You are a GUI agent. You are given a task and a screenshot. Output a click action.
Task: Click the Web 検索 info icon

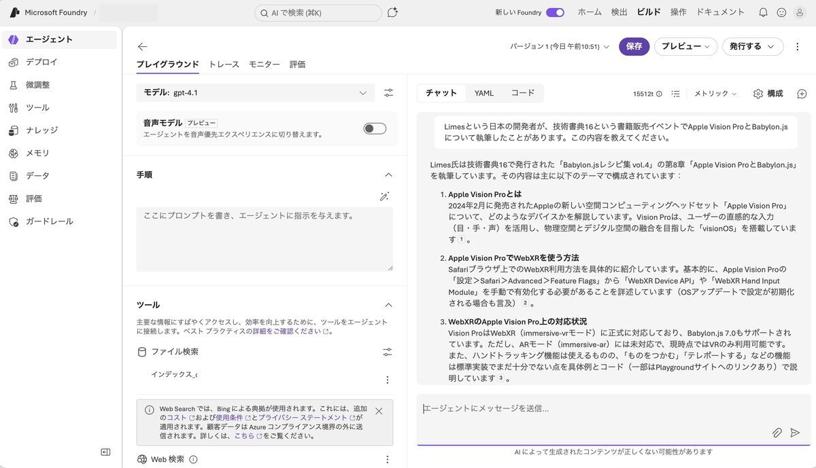coord(193,460)
